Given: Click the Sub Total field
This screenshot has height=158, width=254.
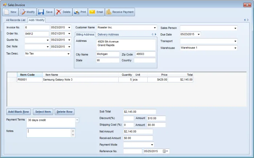Looking at the screenshot, I should 140,112.
